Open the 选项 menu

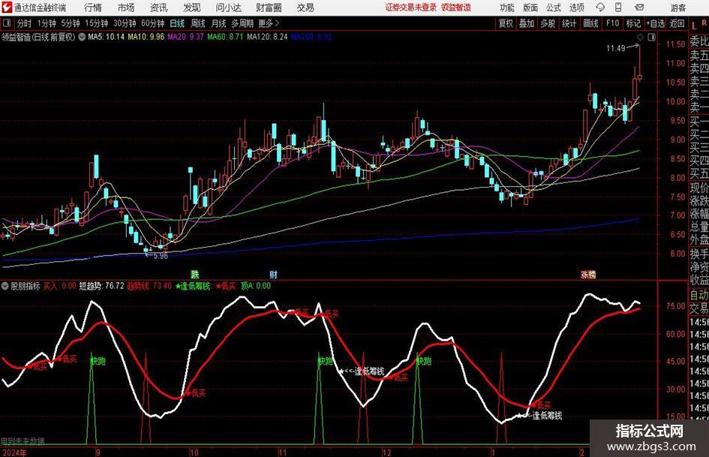click(576, 8)
